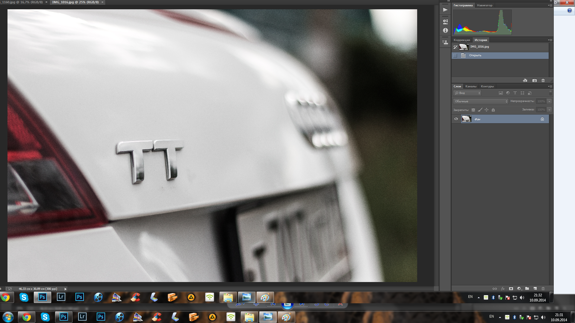Open the Заливка fill slider arrow
The width and height of the screenshot is (575, 323).
coord(549,110)
